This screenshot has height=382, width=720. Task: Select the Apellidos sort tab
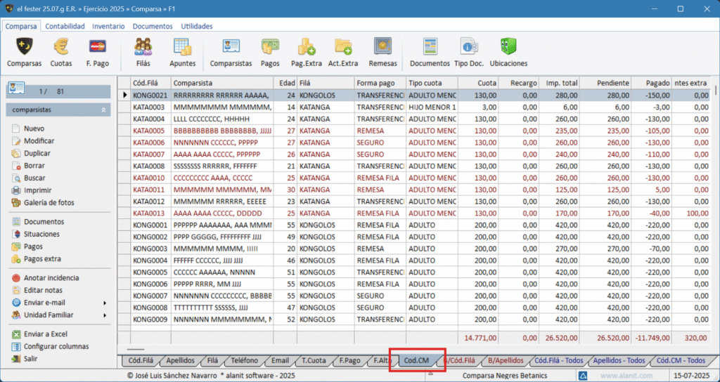pyautogui.click(x=181, y=360)
